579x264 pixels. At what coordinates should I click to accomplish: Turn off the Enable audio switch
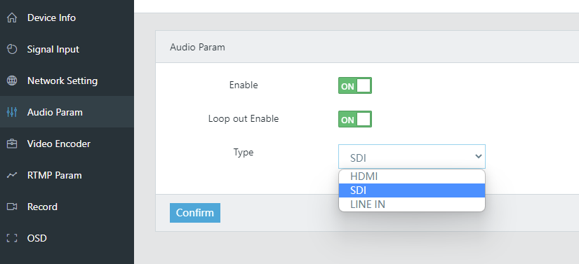(x=355, y=85)
